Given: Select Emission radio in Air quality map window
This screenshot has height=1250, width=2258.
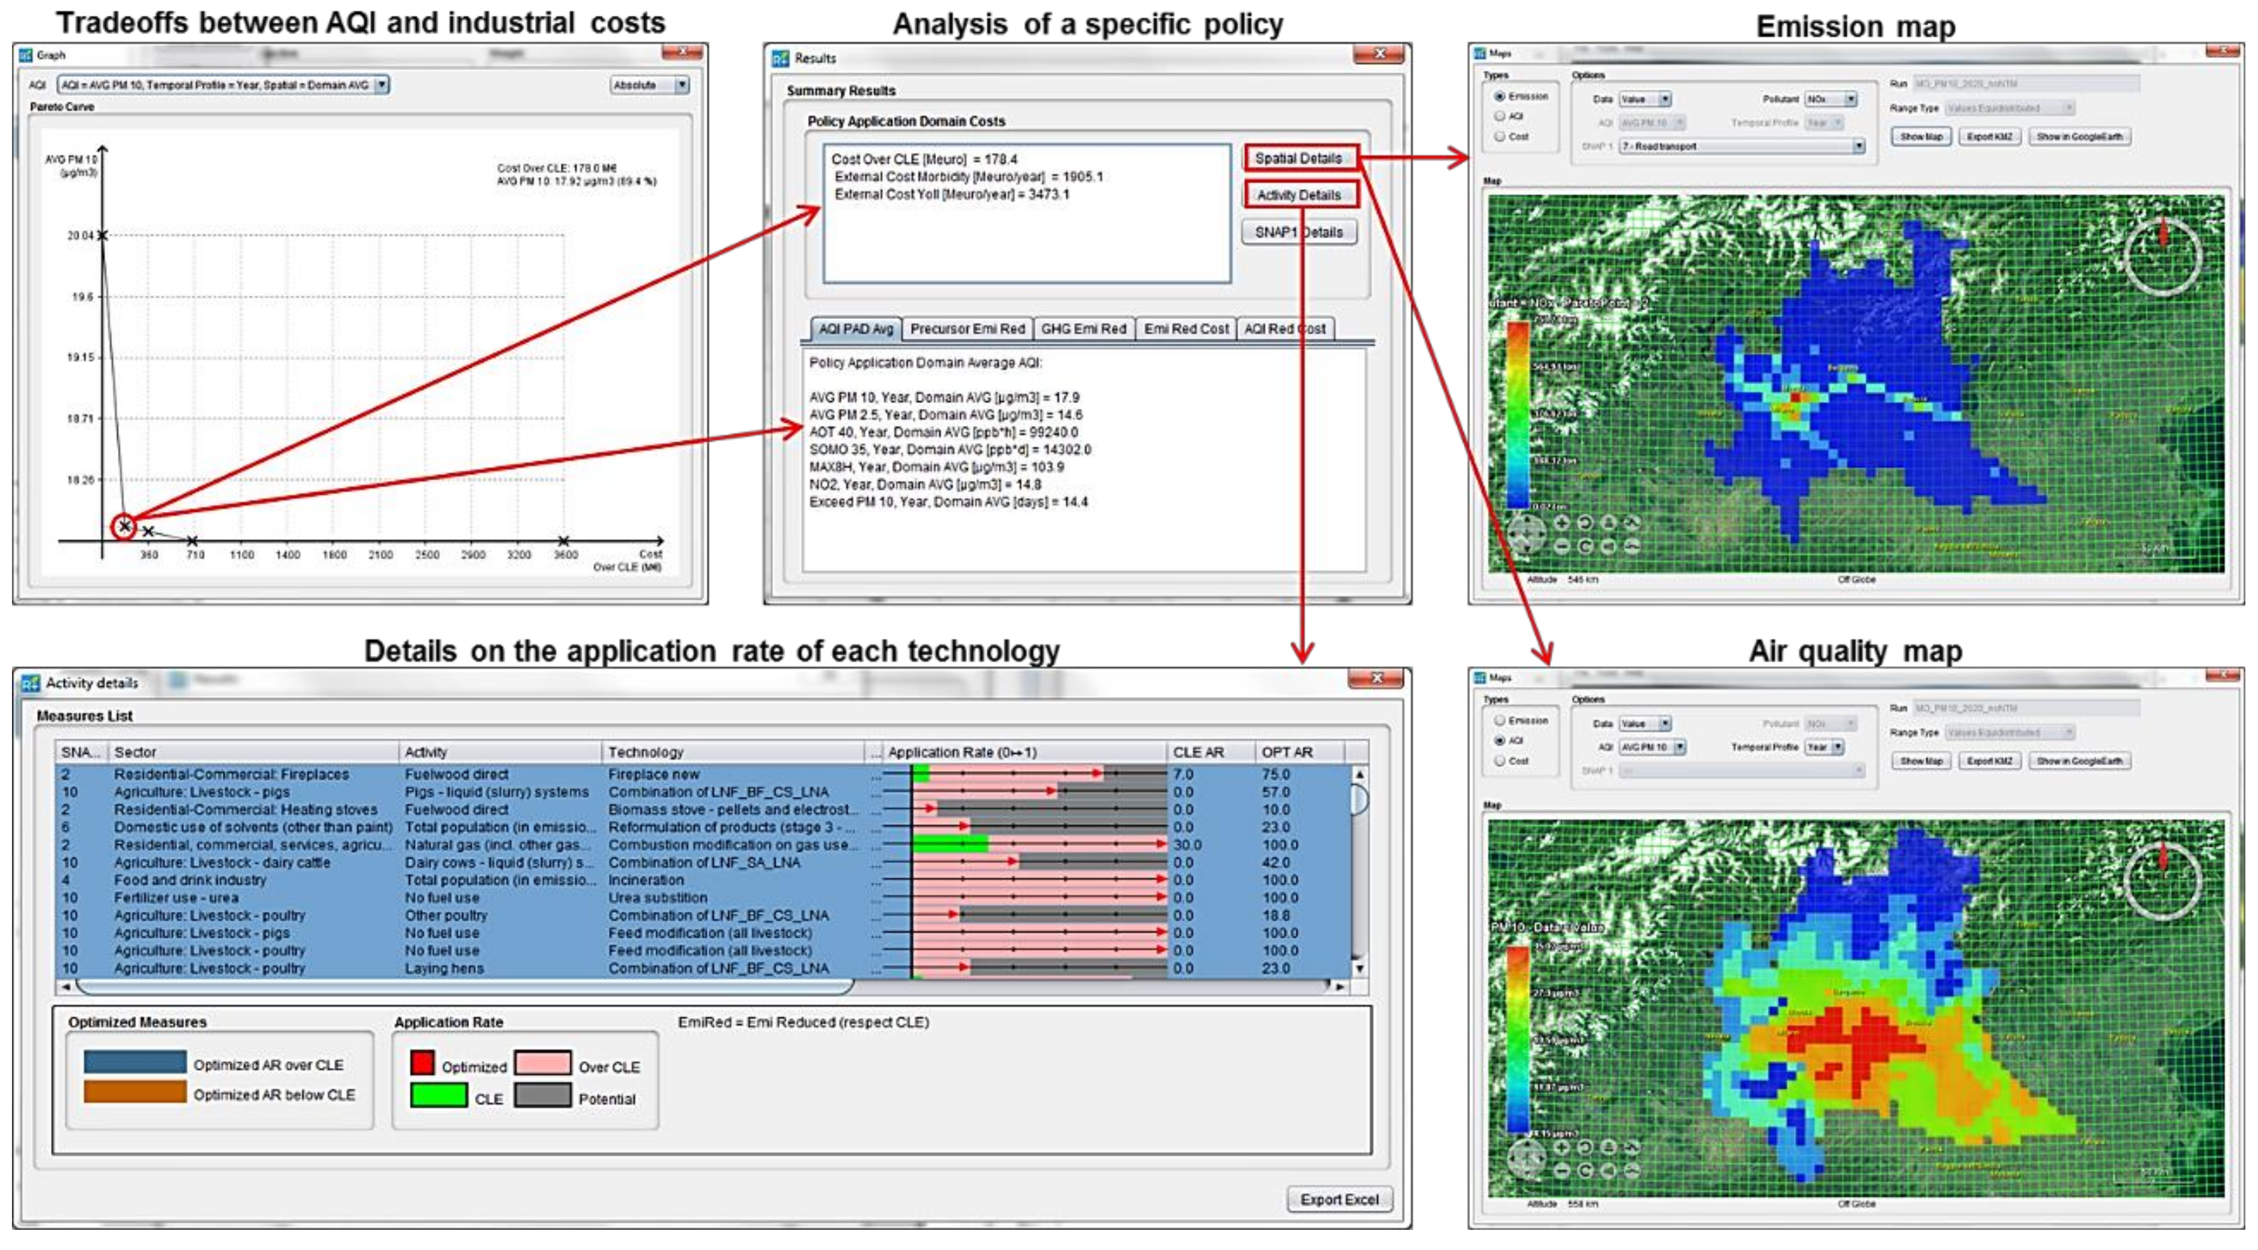Looking at the screenshot, I should [x=1500, y=720].
